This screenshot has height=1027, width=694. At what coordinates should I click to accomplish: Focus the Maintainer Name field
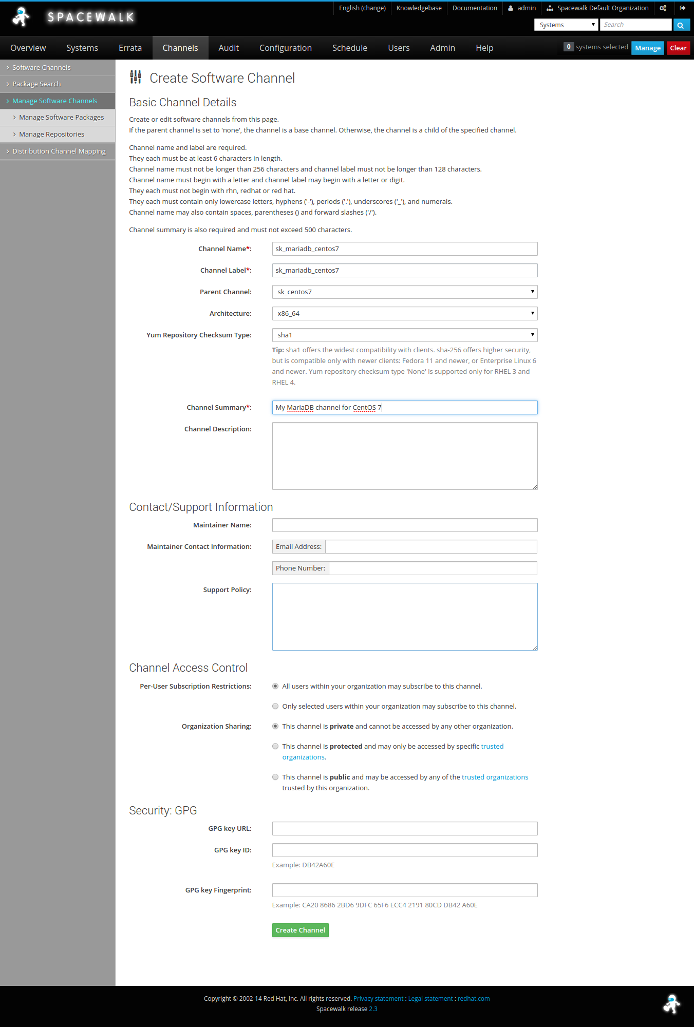[x=405, y=525]
